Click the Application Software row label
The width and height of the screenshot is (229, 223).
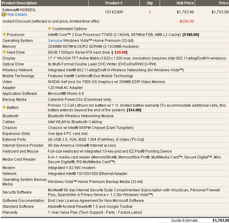(x=20, y=94)
